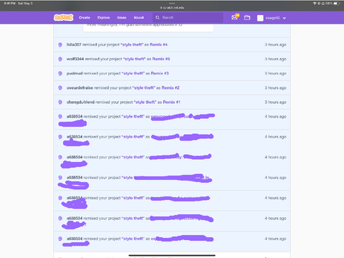Expand the account dropdown arrow
This screenshot has width=344, height=258.
click(x=285, y=18)
